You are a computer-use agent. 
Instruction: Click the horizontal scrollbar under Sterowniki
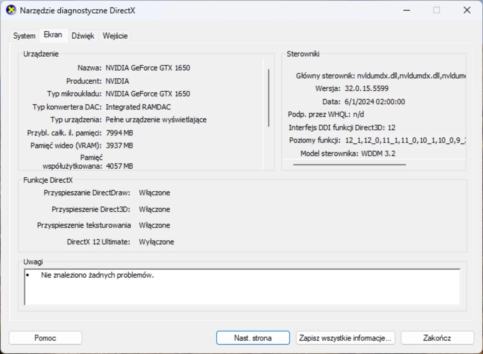tap(349, 165)
